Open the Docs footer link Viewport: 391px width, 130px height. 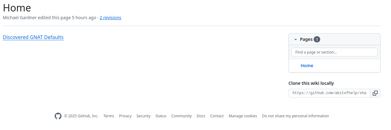[201, 116]
